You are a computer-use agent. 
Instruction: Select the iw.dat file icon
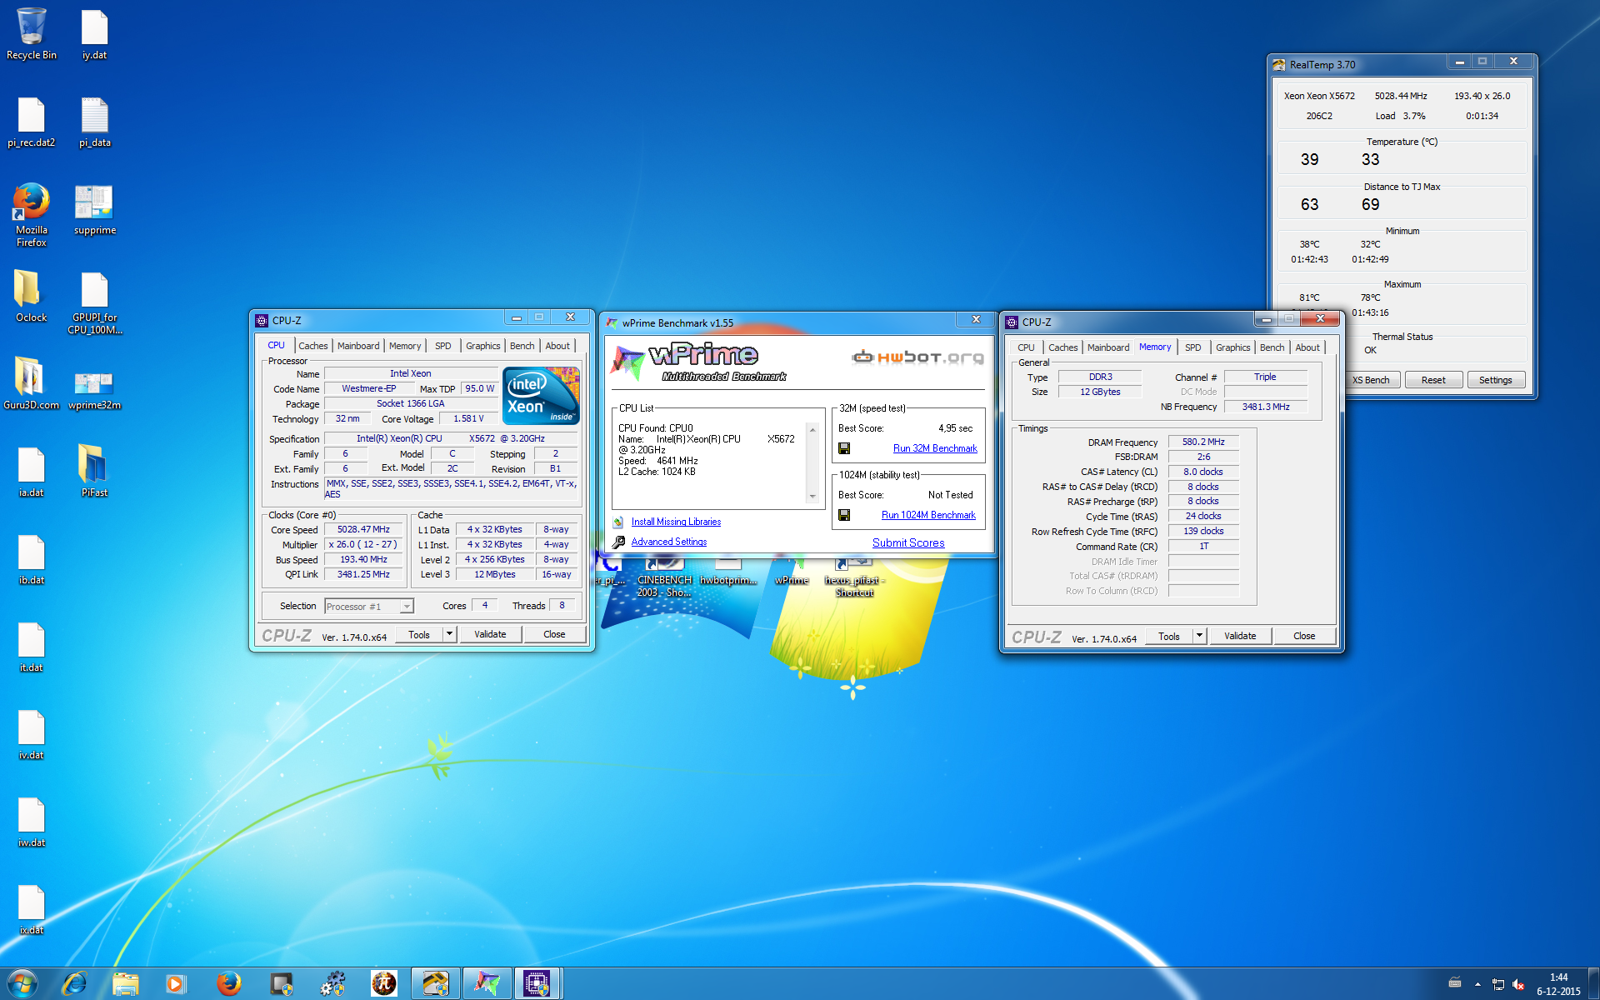tap(32, 821)
